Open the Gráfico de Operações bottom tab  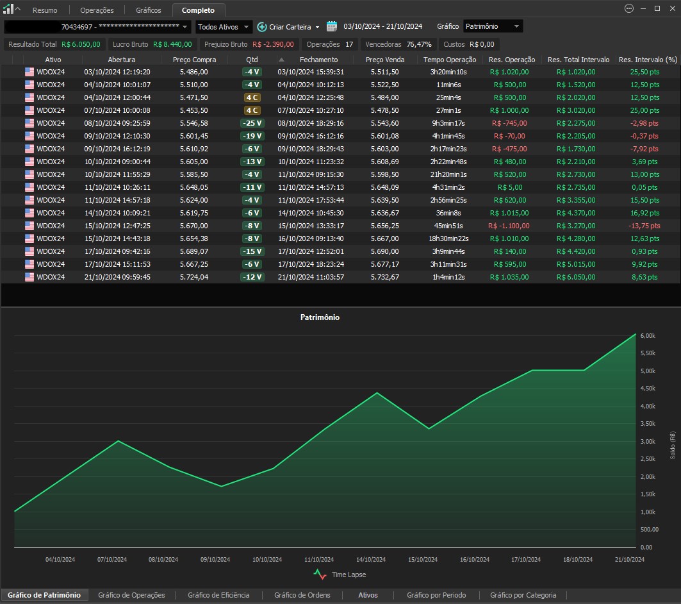(x=131, y=595)
